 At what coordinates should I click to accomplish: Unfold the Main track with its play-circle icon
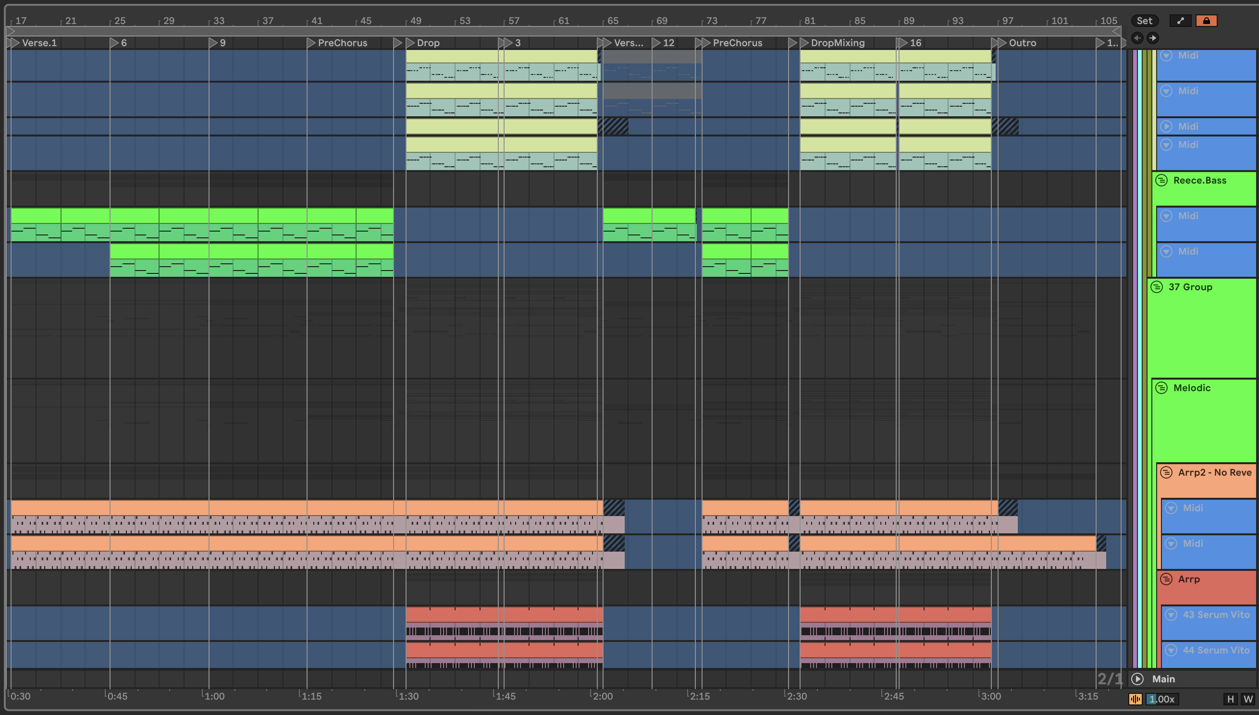point(1137,678)
